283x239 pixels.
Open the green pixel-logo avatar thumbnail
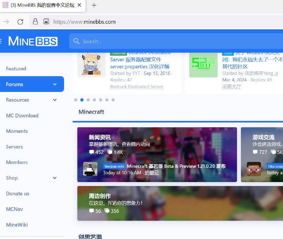coord(203,65)
